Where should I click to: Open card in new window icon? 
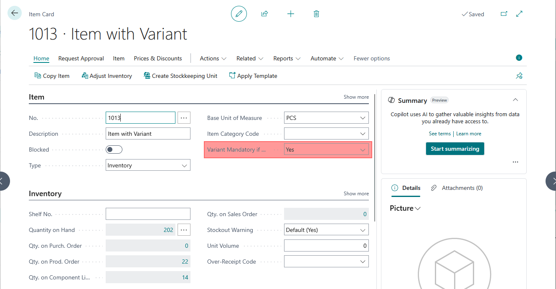[504, 14]
